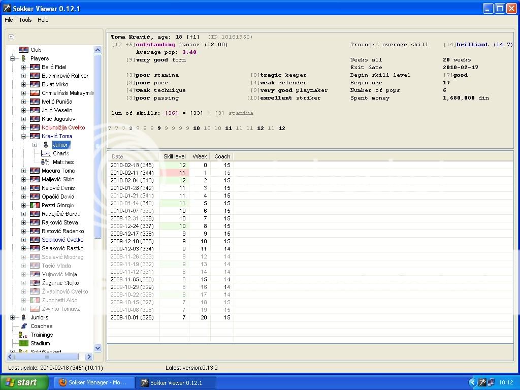520x390 pixels.
Task: Click the Juniors group icon in tree
Action: coord(23,317)
